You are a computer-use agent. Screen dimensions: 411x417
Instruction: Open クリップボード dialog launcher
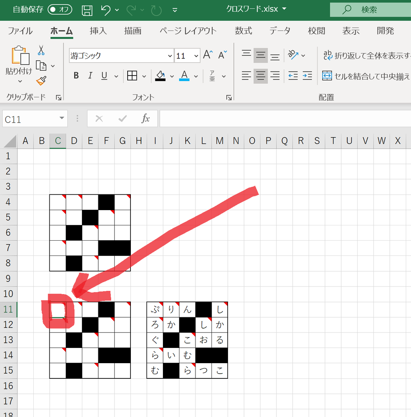(59, 98)
